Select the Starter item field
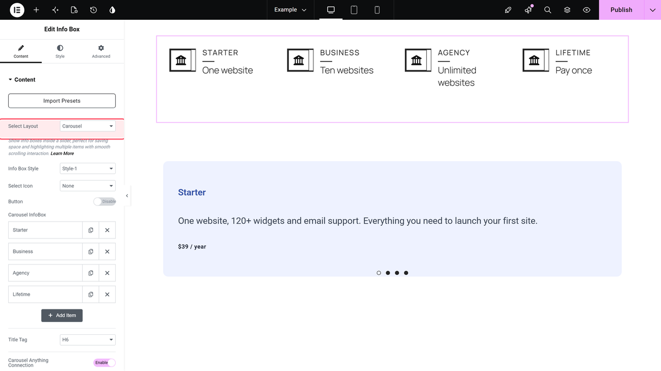This screenshot has height=371, width=661. (45, 230)
